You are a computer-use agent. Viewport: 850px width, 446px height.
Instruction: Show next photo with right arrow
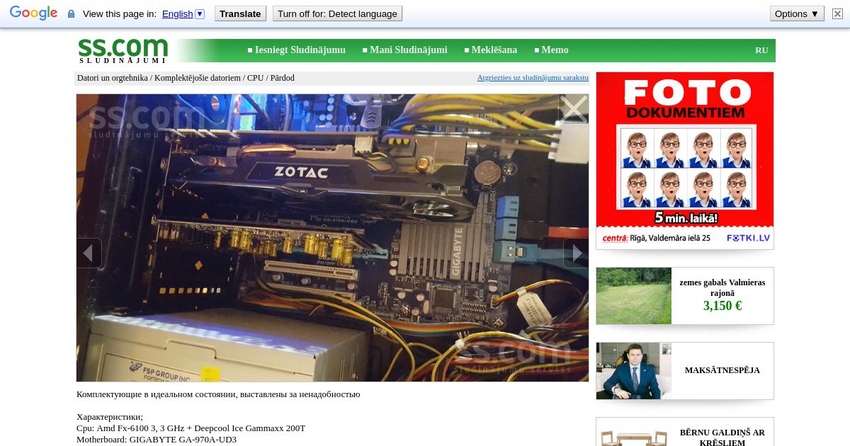coord(577,253)
